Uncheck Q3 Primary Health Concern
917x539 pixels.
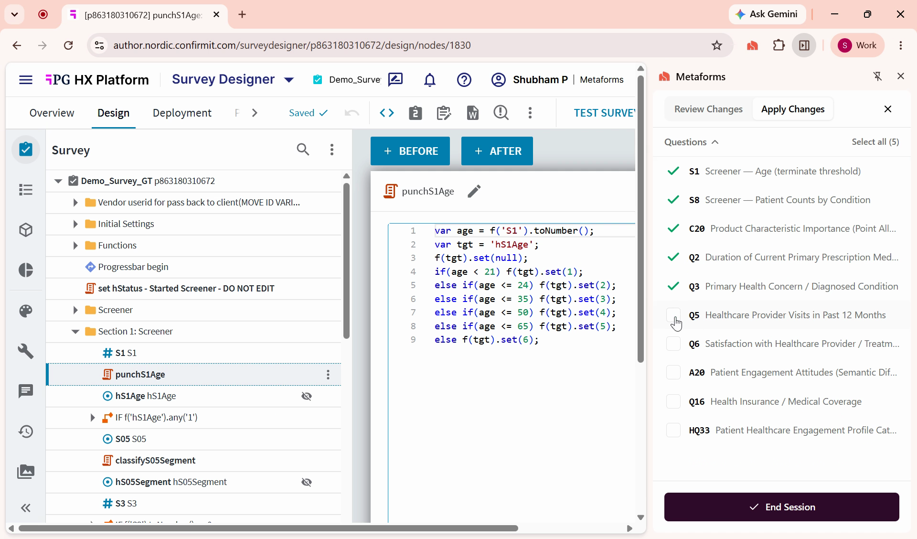pyautogui.click(x=673, y=286)
